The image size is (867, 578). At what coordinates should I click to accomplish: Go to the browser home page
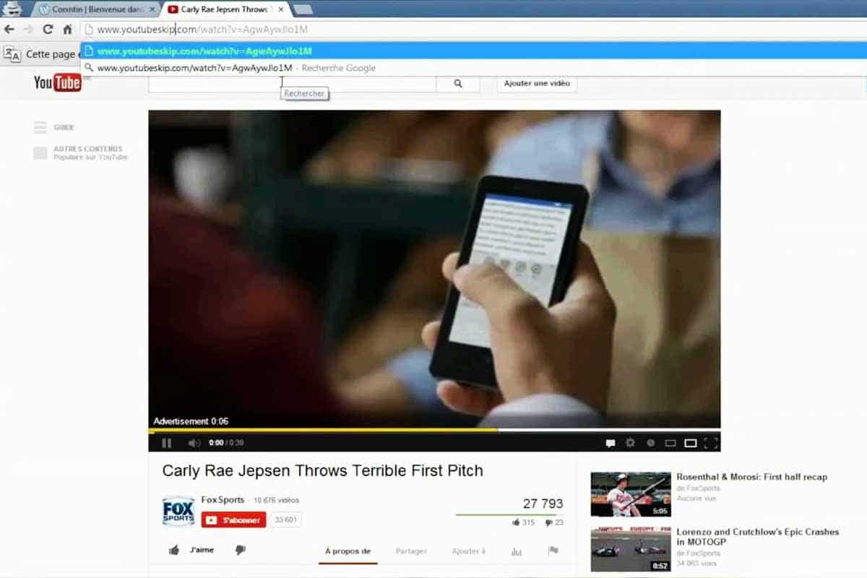(x=67, y=30)
